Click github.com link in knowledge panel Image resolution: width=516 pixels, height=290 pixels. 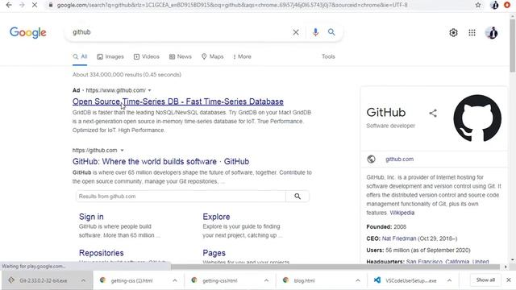[x=399, y=159]
